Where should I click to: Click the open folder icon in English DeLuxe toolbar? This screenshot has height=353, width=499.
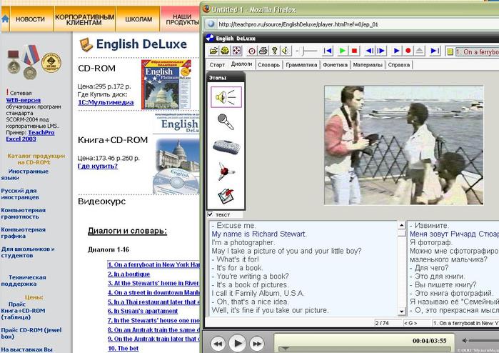pos(213,51)
